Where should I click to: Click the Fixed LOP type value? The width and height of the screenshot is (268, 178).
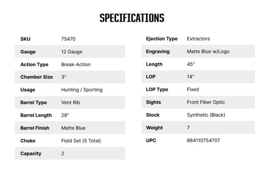pyautogui.click(x=193, y=89)
